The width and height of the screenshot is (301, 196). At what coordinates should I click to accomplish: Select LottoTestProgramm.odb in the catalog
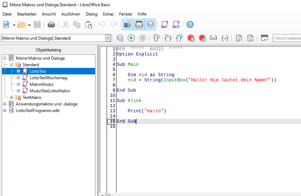[x=38, y=111]
